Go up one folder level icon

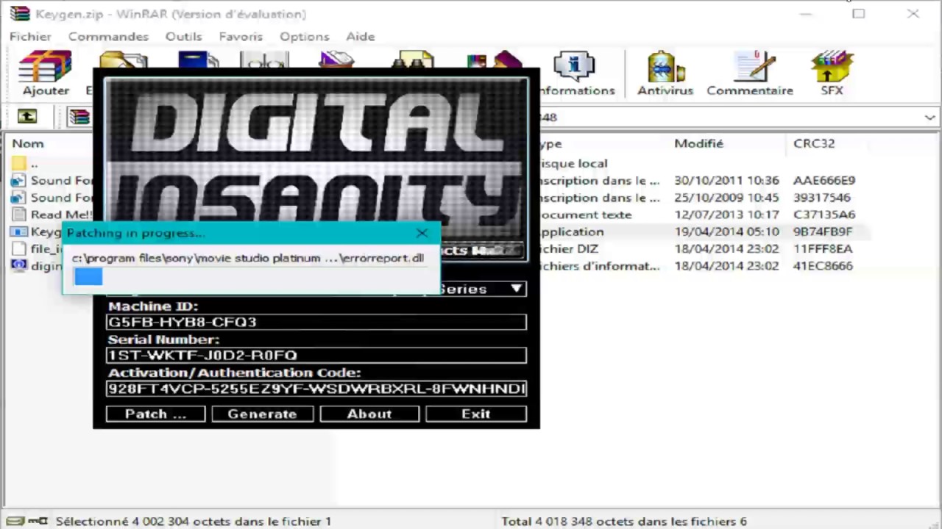point(27,116)
